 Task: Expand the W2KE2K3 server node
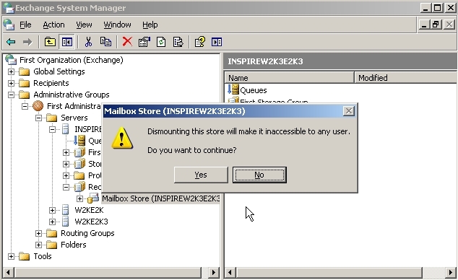(52, 222)
